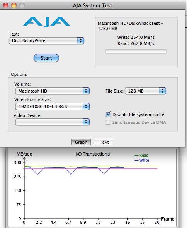Change the File Size from 128 MB
Screen dimensions: 187x228
click(145, 91)
